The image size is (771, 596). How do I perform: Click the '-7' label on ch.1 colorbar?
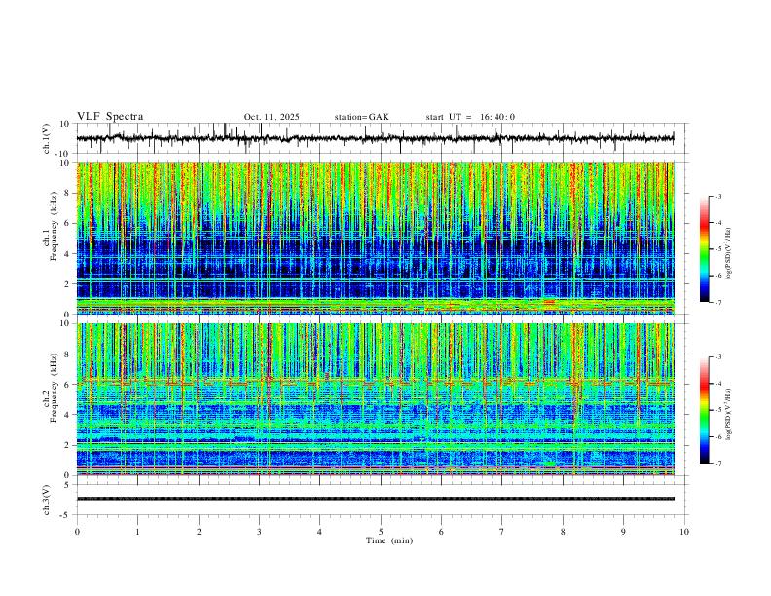click(x=717, y=303)
